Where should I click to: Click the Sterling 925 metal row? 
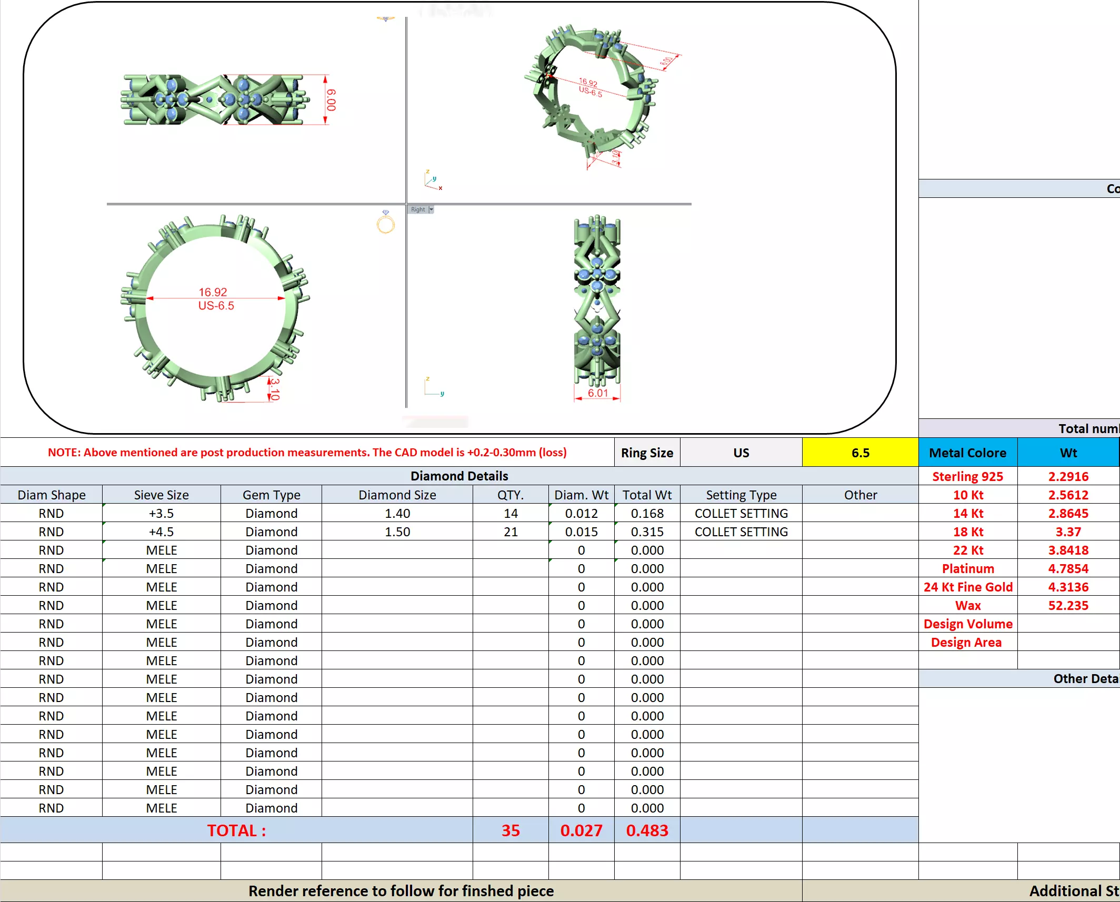click(967, 476)
